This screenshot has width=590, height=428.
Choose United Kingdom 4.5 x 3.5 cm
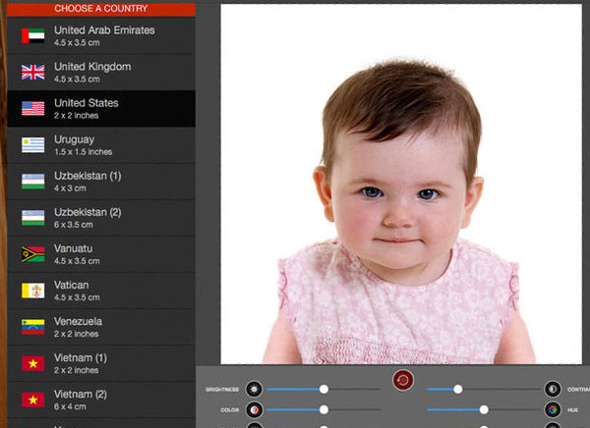coord(101,72)
